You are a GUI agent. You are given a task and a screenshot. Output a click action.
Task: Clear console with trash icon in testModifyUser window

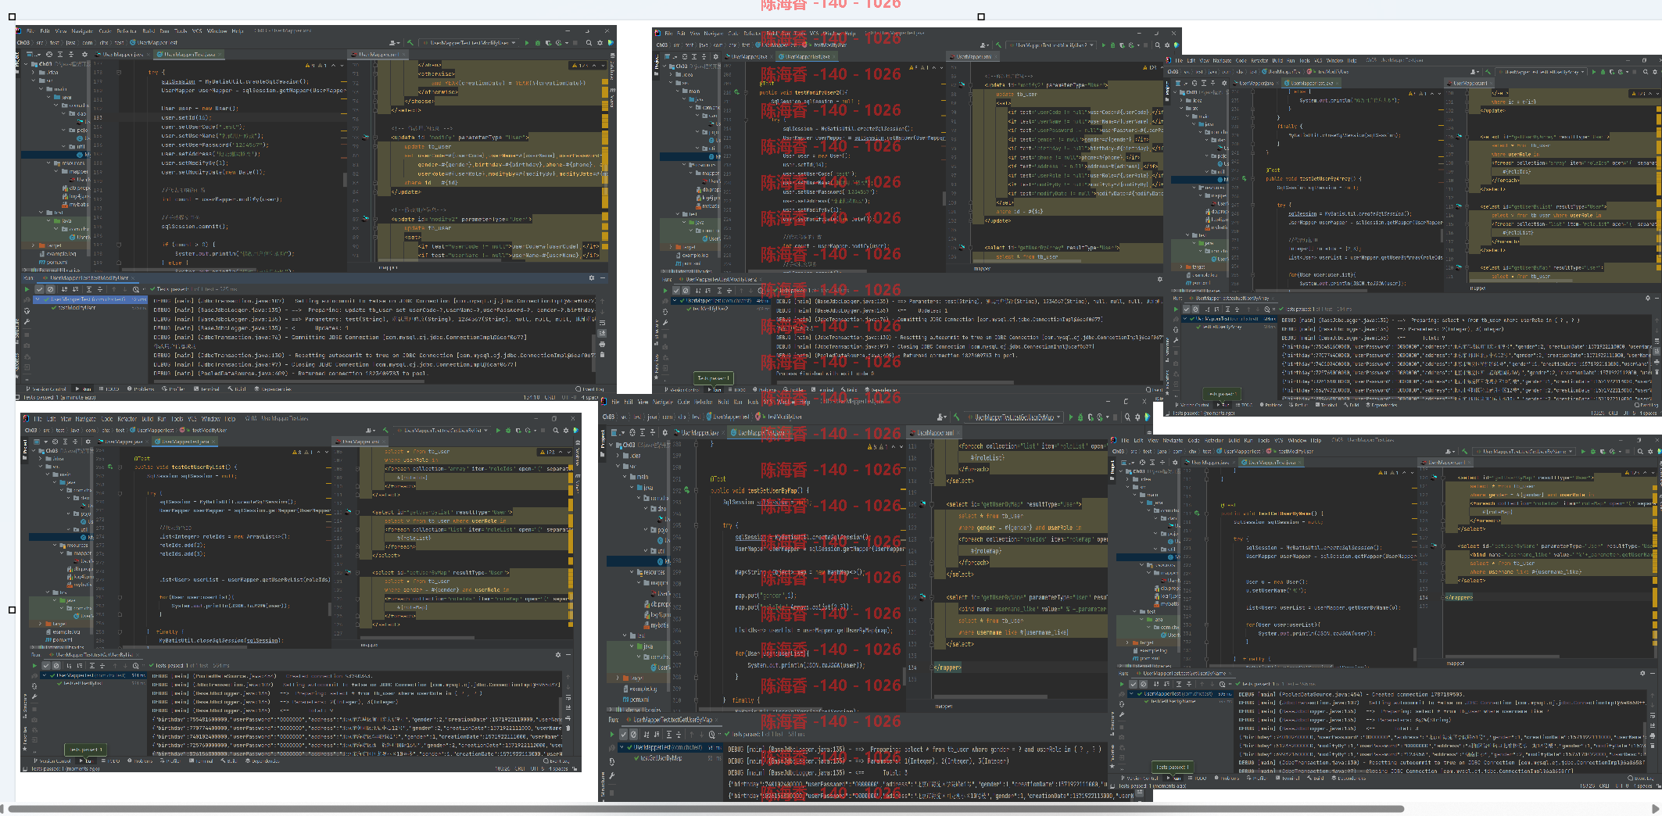pyautogui.click(x=602, y=355)
